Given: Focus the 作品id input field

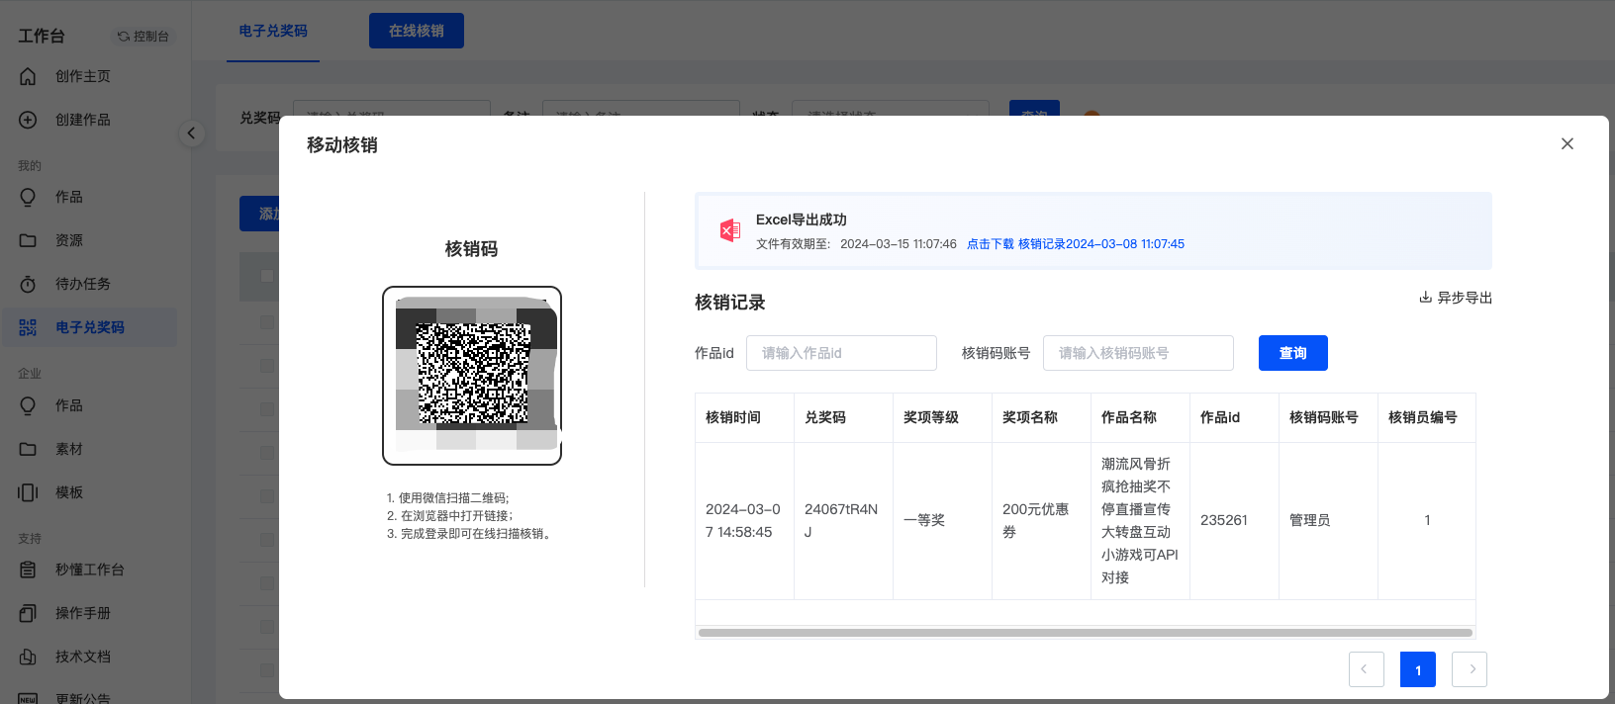Looking at the screenshot, I should (841, 353).
